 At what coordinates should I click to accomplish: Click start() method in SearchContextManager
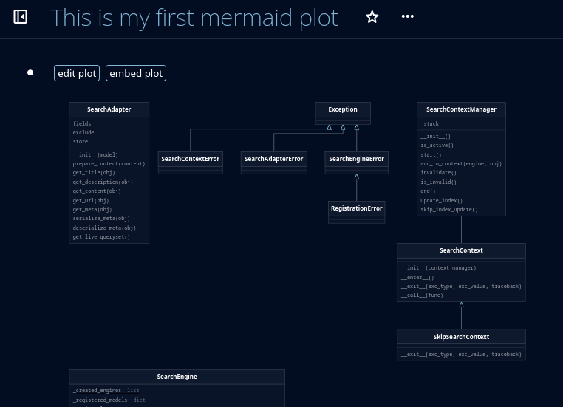tap(431, 154)
